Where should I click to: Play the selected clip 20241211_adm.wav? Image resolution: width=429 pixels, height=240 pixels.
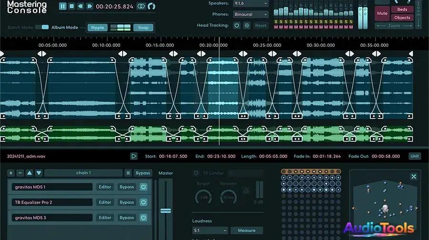pos(133,156)
